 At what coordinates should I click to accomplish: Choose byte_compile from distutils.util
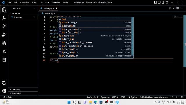pos(95,52)
